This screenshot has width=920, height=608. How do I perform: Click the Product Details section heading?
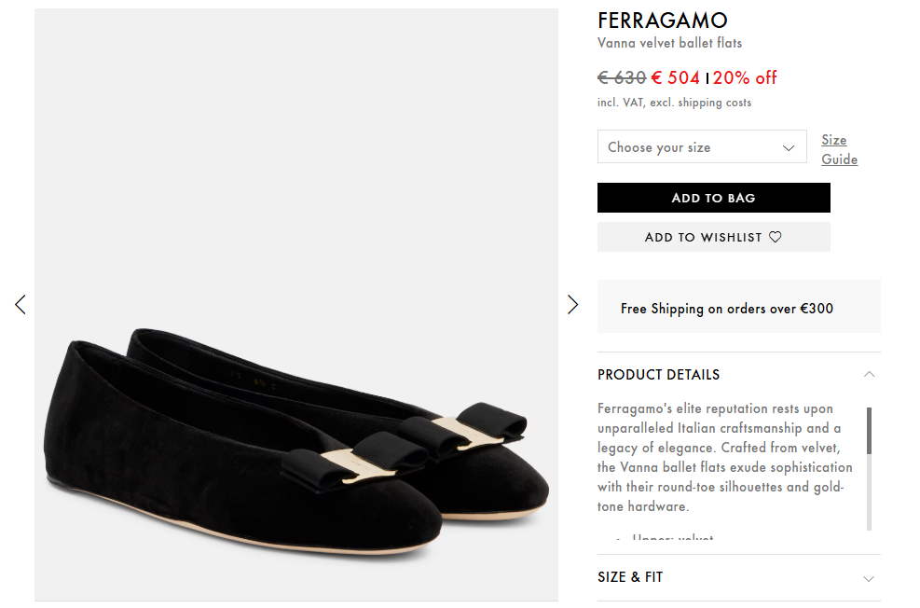(x=658, y=374)
